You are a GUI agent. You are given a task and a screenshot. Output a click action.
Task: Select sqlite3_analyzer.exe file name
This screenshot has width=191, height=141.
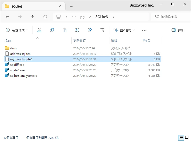(x=24, y=76)
